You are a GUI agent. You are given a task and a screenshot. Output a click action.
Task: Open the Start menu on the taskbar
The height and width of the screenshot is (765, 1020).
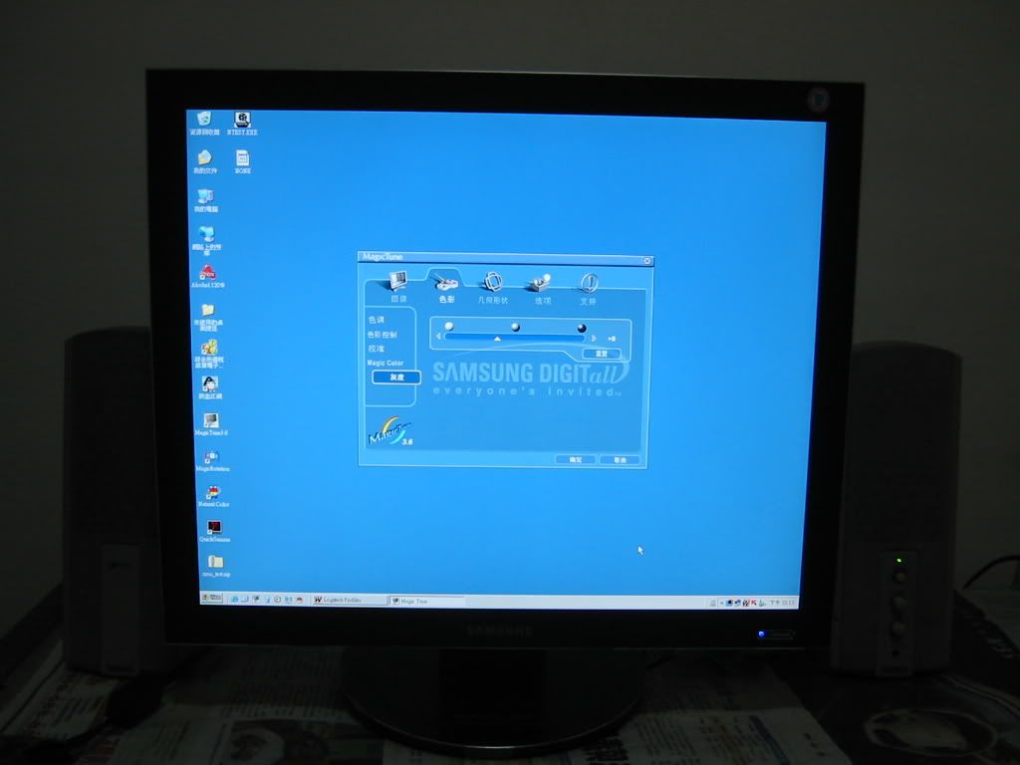tap(212, 597)
